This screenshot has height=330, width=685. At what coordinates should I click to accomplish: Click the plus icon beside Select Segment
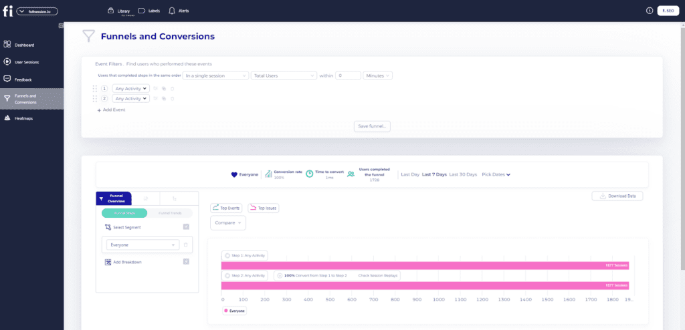[186, 228]
